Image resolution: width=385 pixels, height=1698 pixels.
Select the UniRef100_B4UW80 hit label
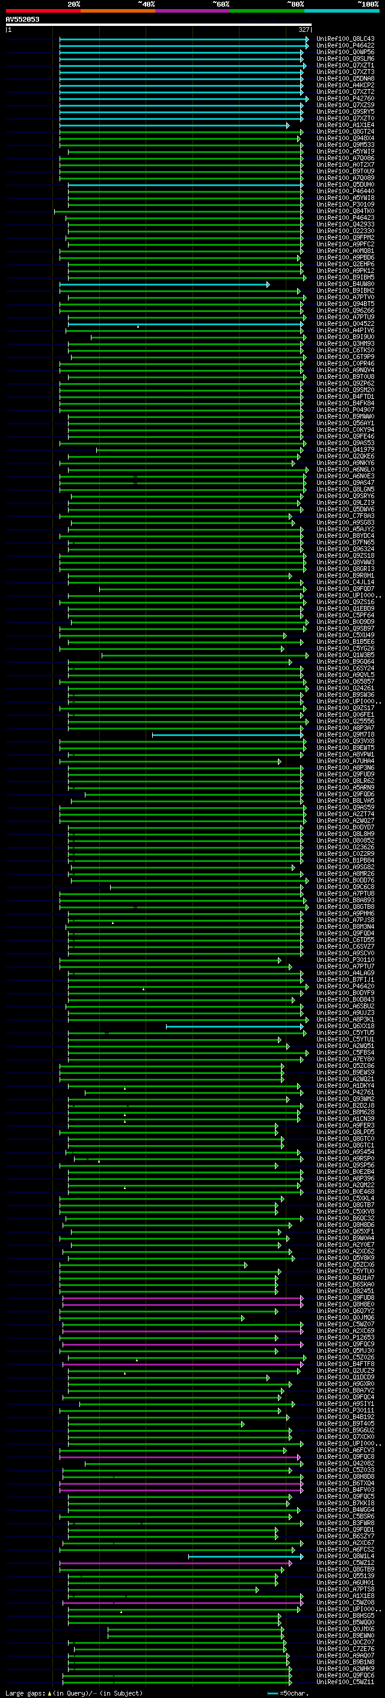click(345, 284)
